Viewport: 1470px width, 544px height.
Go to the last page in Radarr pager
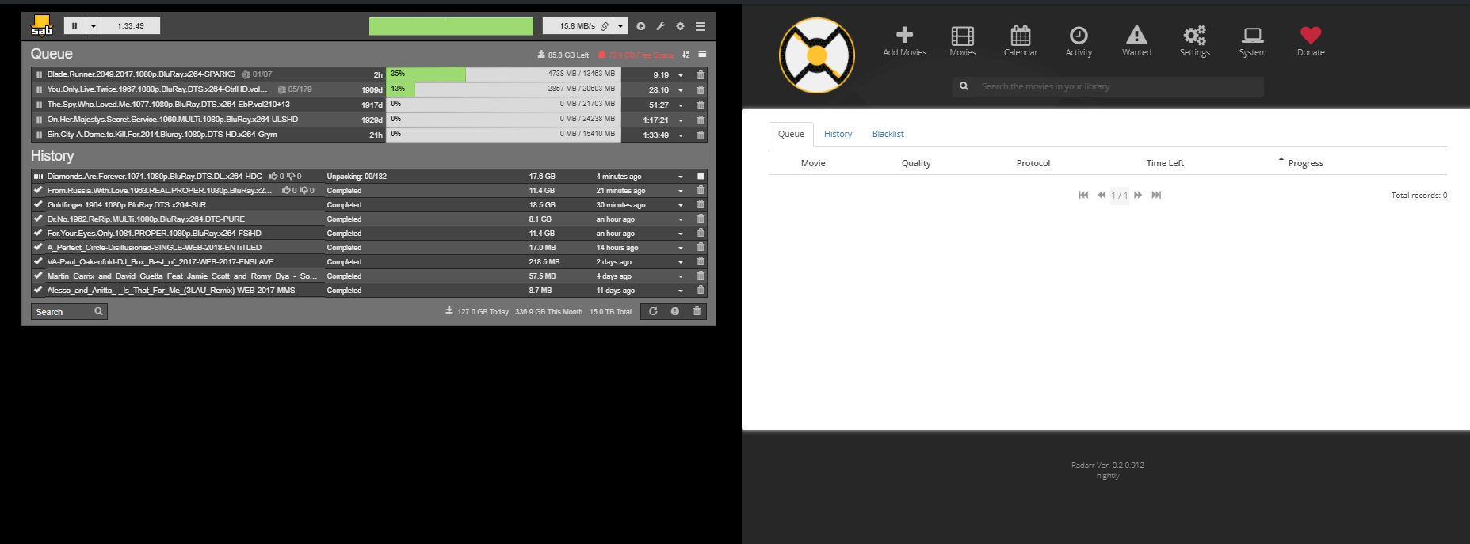click(1156, 195)
